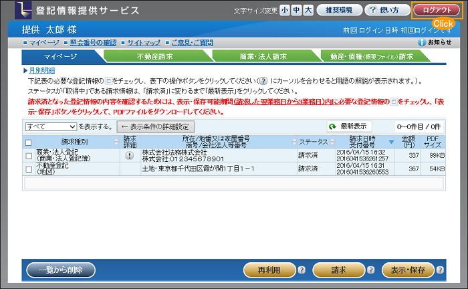The height and width of the screenshot is (289, 468).
Task: Click the 一覧から削除 button
Action: click(x=61, y=270)
